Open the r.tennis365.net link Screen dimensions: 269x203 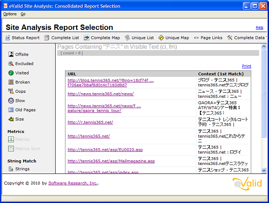90,122
